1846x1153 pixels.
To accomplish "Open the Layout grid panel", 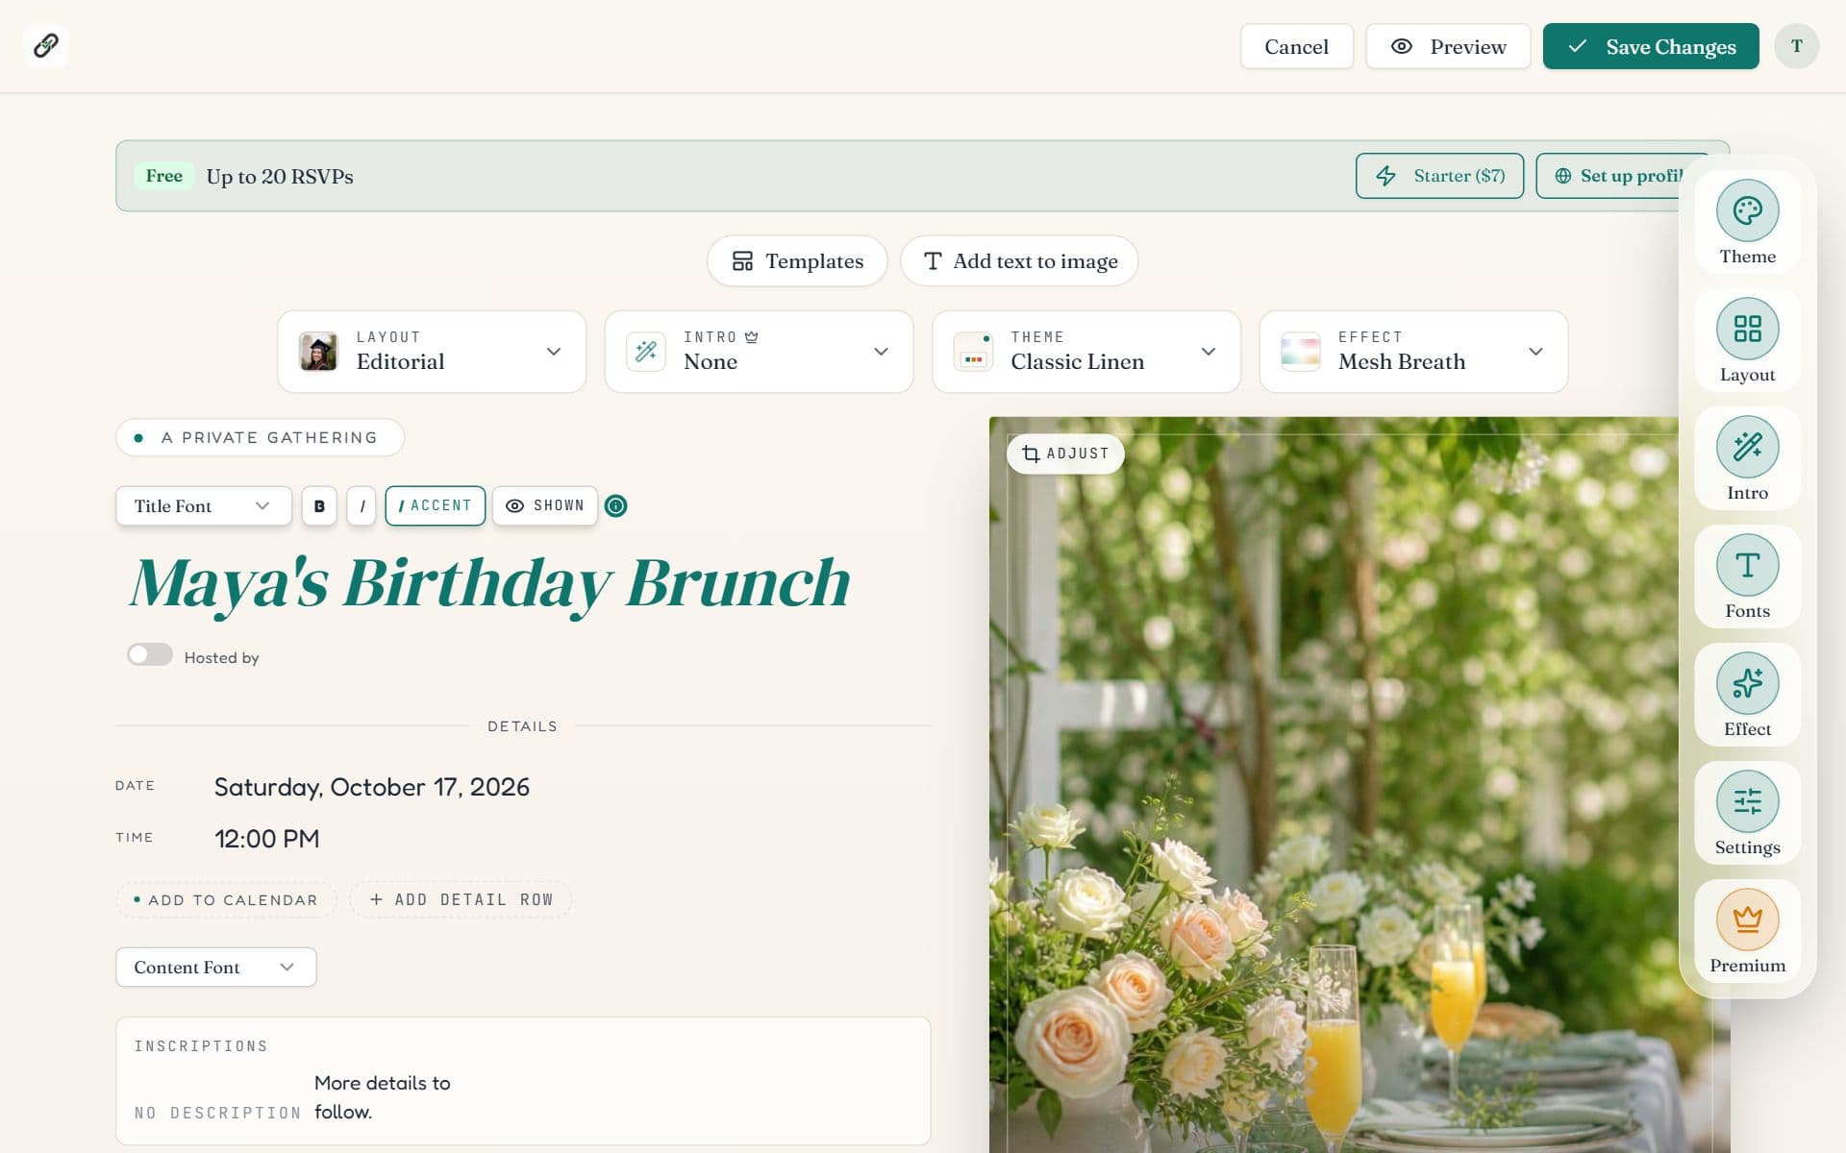I will (1747, 340).
